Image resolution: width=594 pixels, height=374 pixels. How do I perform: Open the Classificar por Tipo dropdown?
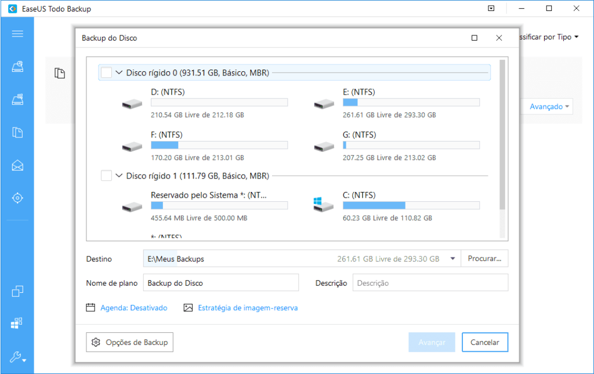(549, 37)
